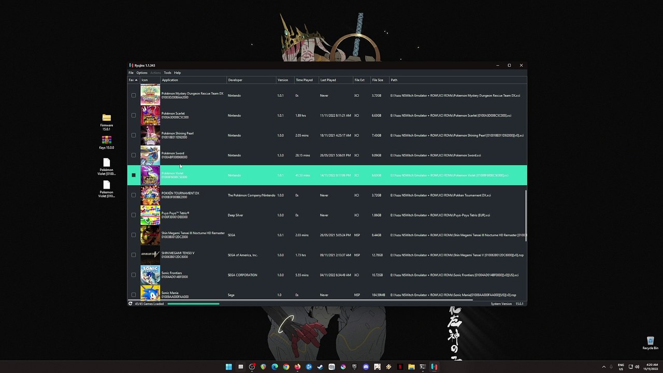The height and width of the screenshot is (373, 663).
Task: Click the Shin Megami Tensei III Nocturne icon
Action: (150, 235)
